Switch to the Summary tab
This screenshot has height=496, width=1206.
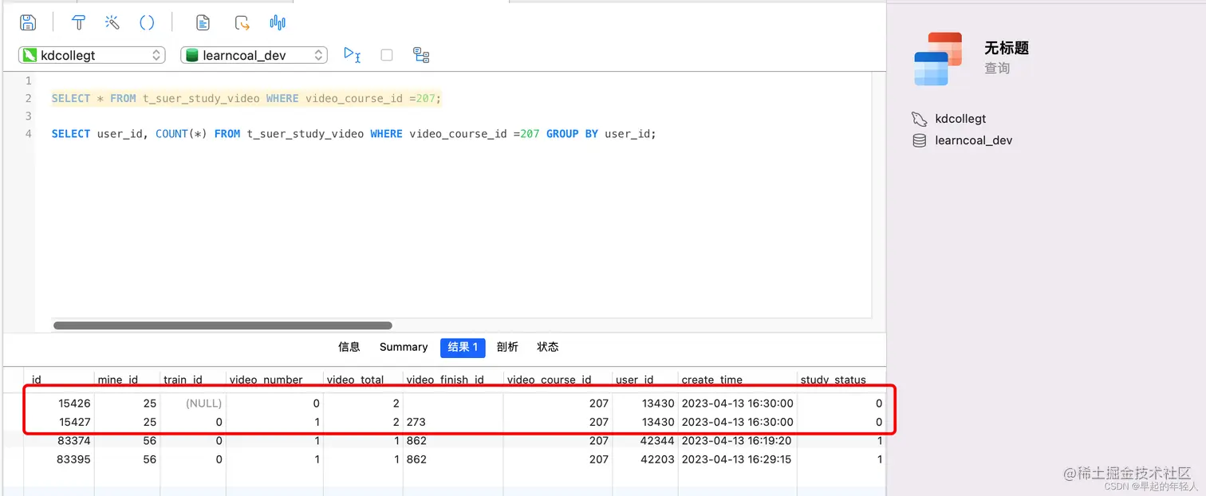tap(404, 347)
